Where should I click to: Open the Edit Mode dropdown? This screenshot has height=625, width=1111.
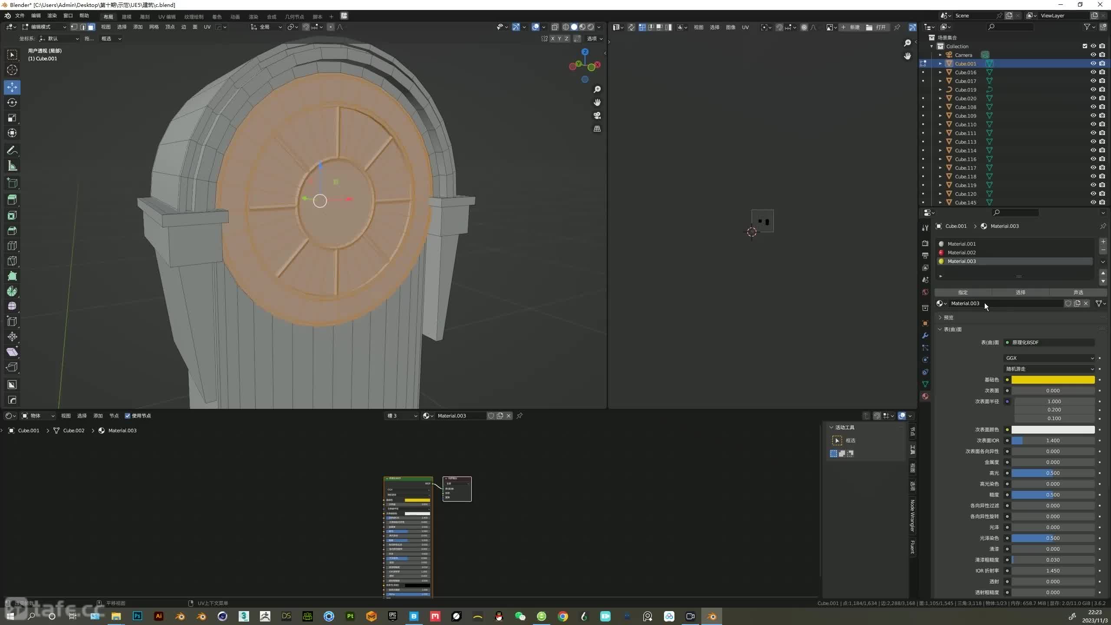point(44,27)
